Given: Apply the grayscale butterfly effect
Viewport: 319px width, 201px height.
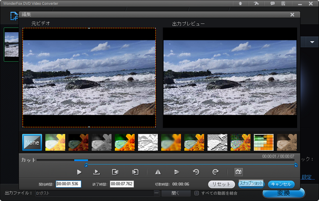Looking at the screenshot, I should 102,142.
